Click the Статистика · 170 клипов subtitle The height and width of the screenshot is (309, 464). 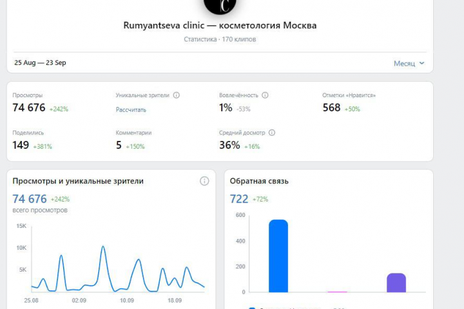point(220,39)
